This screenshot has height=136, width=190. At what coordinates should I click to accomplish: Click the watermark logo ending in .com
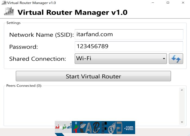click(x=95, y=128)
